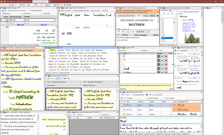Image resolution: width=224 pixels, height=135 pixels.
Task: Open the main hamburger menu in title bar
Action: [2, 2]
